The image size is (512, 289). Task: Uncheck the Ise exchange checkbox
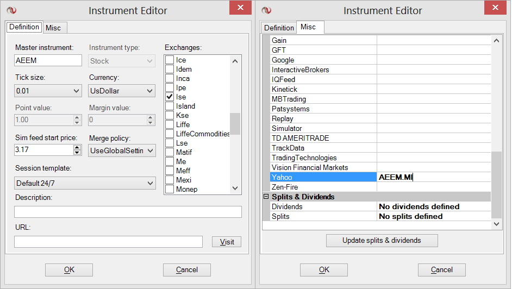pyautogui.click(x=170, y=97)
